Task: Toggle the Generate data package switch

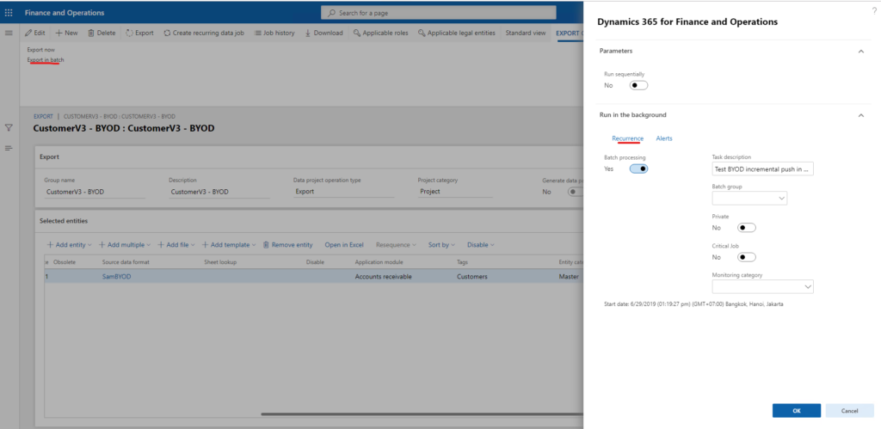Action: coord(576,192)
